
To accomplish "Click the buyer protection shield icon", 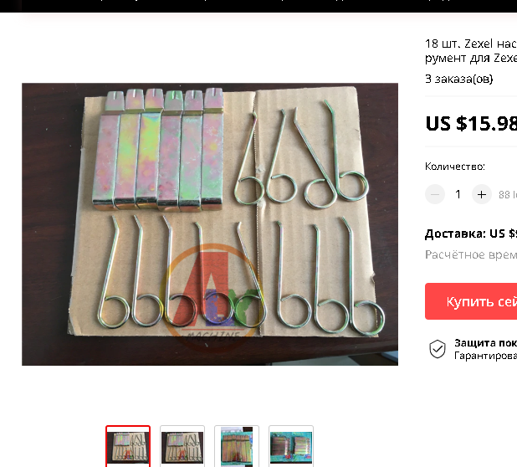I will pos(438,349).
